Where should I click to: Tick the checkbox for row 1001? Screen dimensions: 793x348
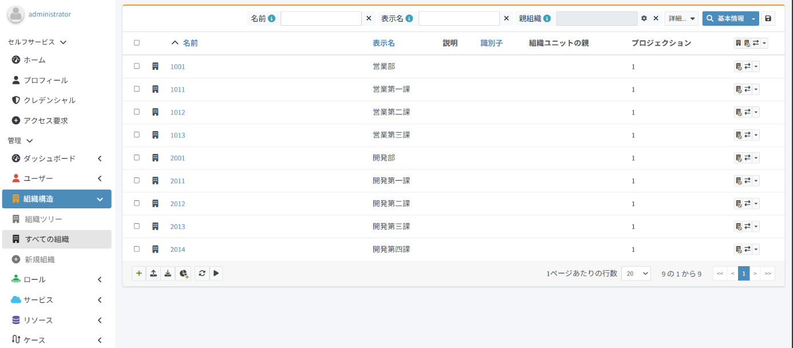pos(137,66)
